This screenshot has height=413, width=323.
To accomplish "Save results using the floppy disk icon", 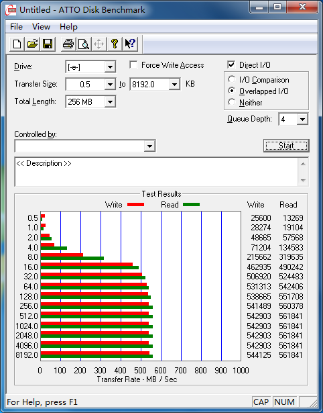I will click(x=48, y=44).
